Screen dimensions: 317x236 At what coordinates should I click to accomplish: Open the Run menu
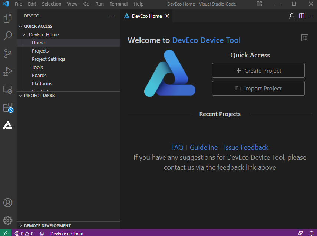pyautogui.click(x=99, y=4)
